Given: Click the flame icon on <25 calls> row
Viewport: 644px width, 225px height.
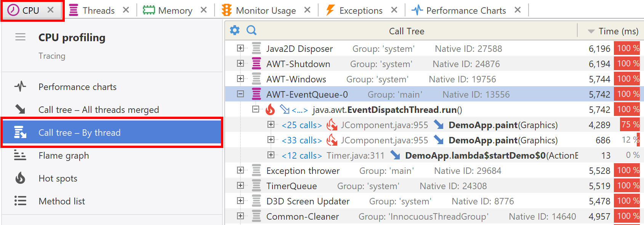Looking at the screenshot, I should (332, 125).
